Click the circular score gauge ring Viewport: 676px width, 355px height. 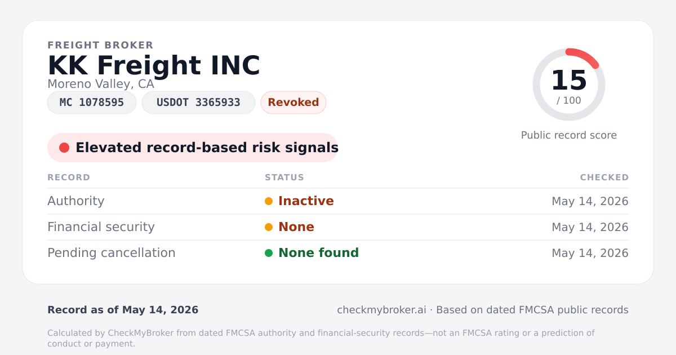pyautogui.click(x=569, y=85)
